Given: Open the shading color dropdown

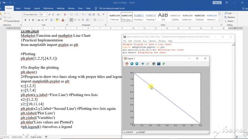Looking at the screenshot, I should [97, 20].
